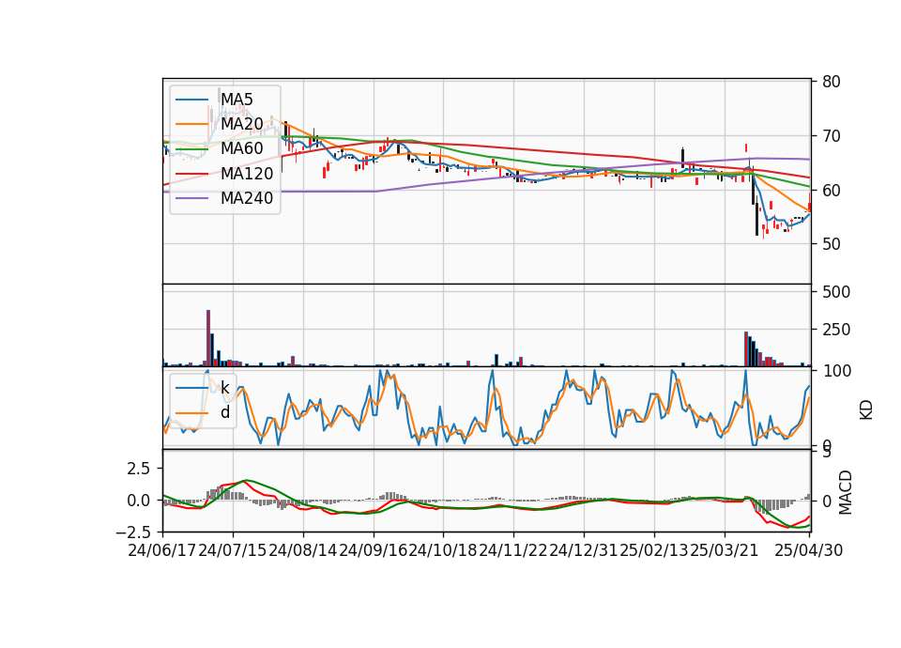Click the 24/12/31 date tick label
Screen dimensions: 901x648
(583, 550)
